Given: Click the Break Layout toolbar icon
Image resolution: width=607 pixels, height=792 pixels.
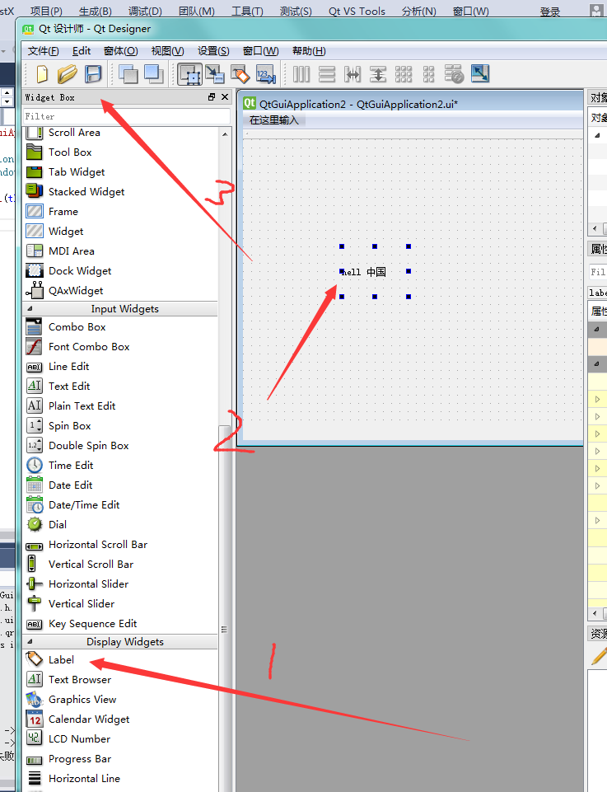Looking at the screenshot, I should pyautogui.click(x=454, y=74).
